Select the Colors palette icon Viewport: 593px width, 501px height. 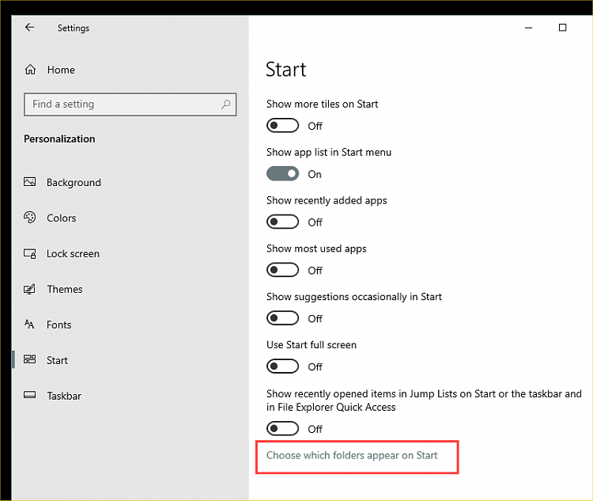[x=30, y=218]
